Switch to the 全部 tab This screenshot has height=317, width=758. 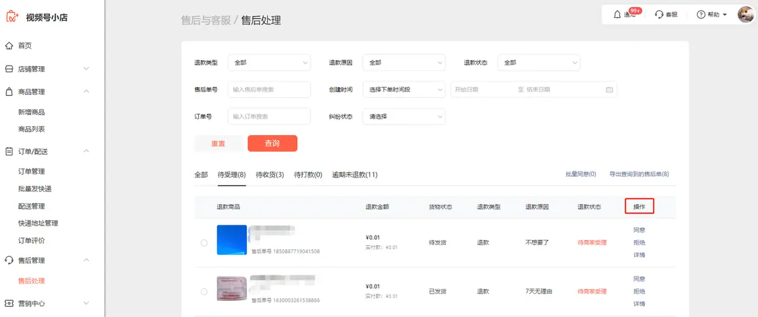[x=201, y=175]
